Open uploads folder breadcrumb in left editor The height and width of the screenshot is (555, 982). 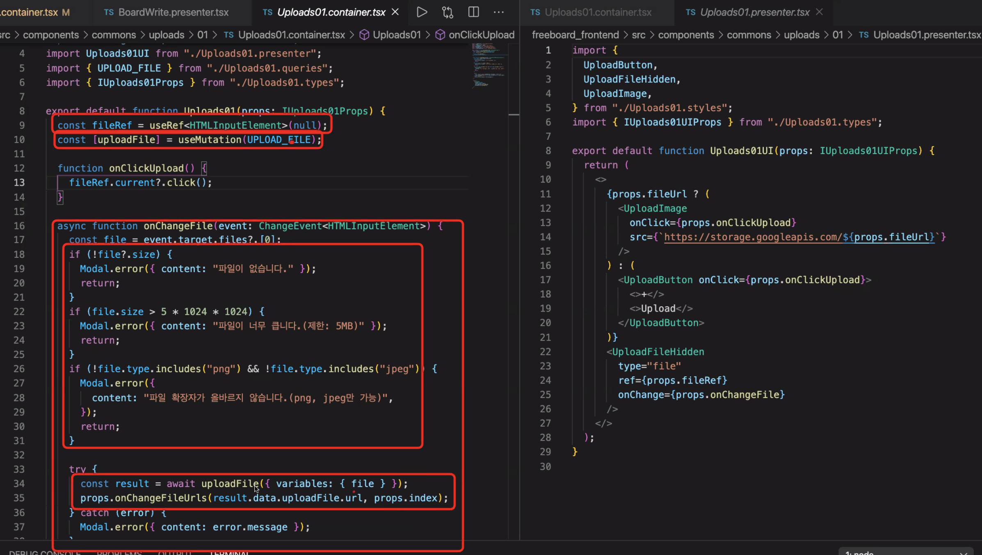(166, 35)
